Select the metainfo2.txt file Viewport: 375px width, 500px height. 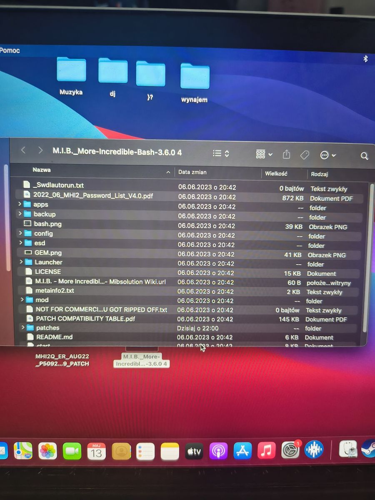(55, 290)
